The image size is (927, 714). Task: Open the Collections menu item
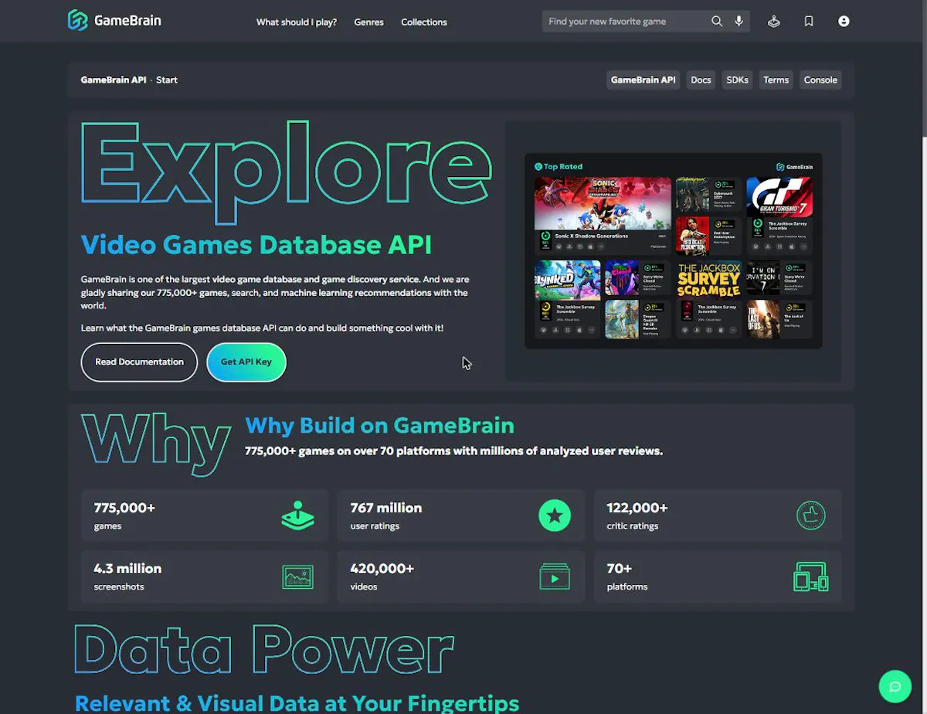click(424, 22)
